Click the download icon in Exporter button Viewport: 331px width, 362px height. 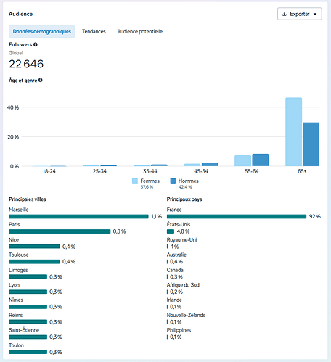pos(285,14)
